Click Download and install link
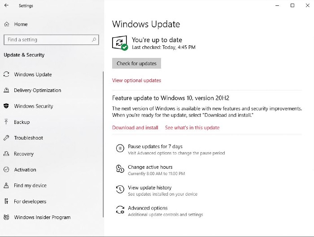This screenshot has width=314, height=237. tap(135, 127)
